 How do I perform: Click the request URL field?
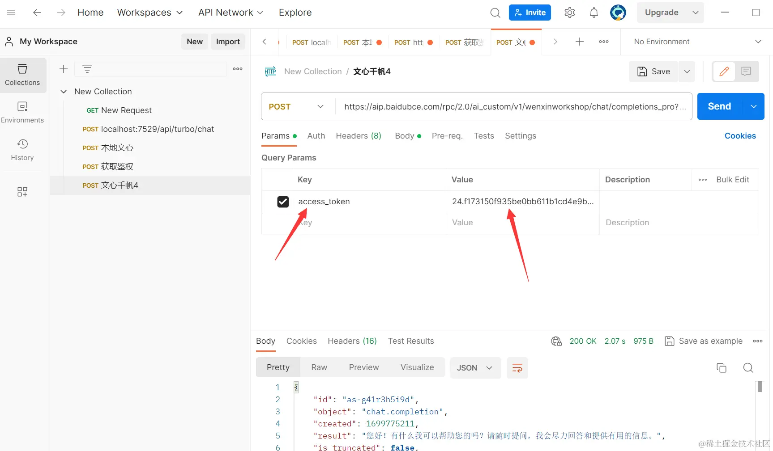click(513, 106)
